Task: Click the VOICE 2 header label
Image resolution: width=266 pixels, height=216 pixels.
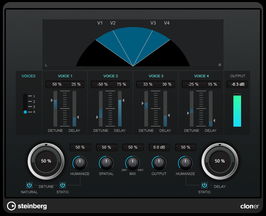Action: point(111,76)
